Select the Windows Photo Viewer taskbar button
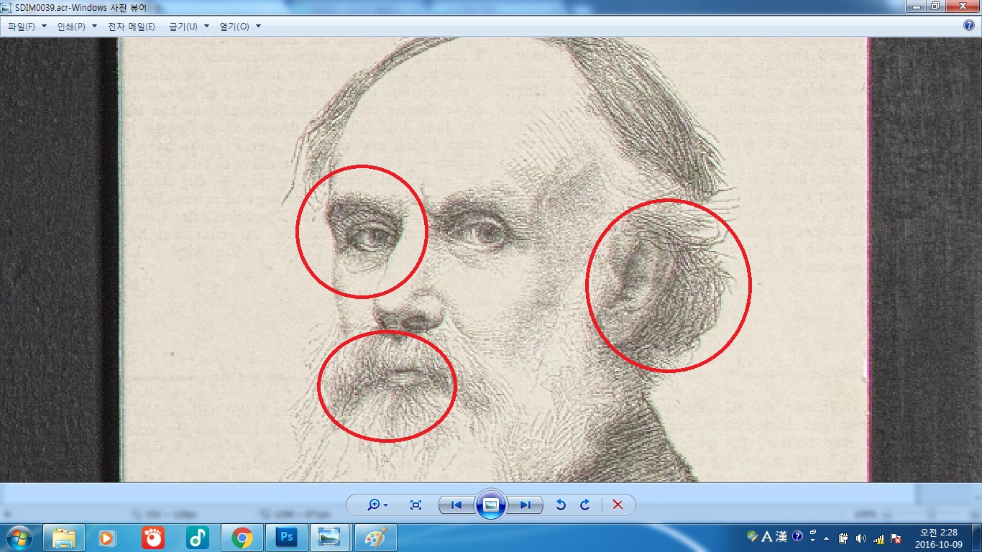This screenshot has width=982, height=552. [x=331, y=538]
